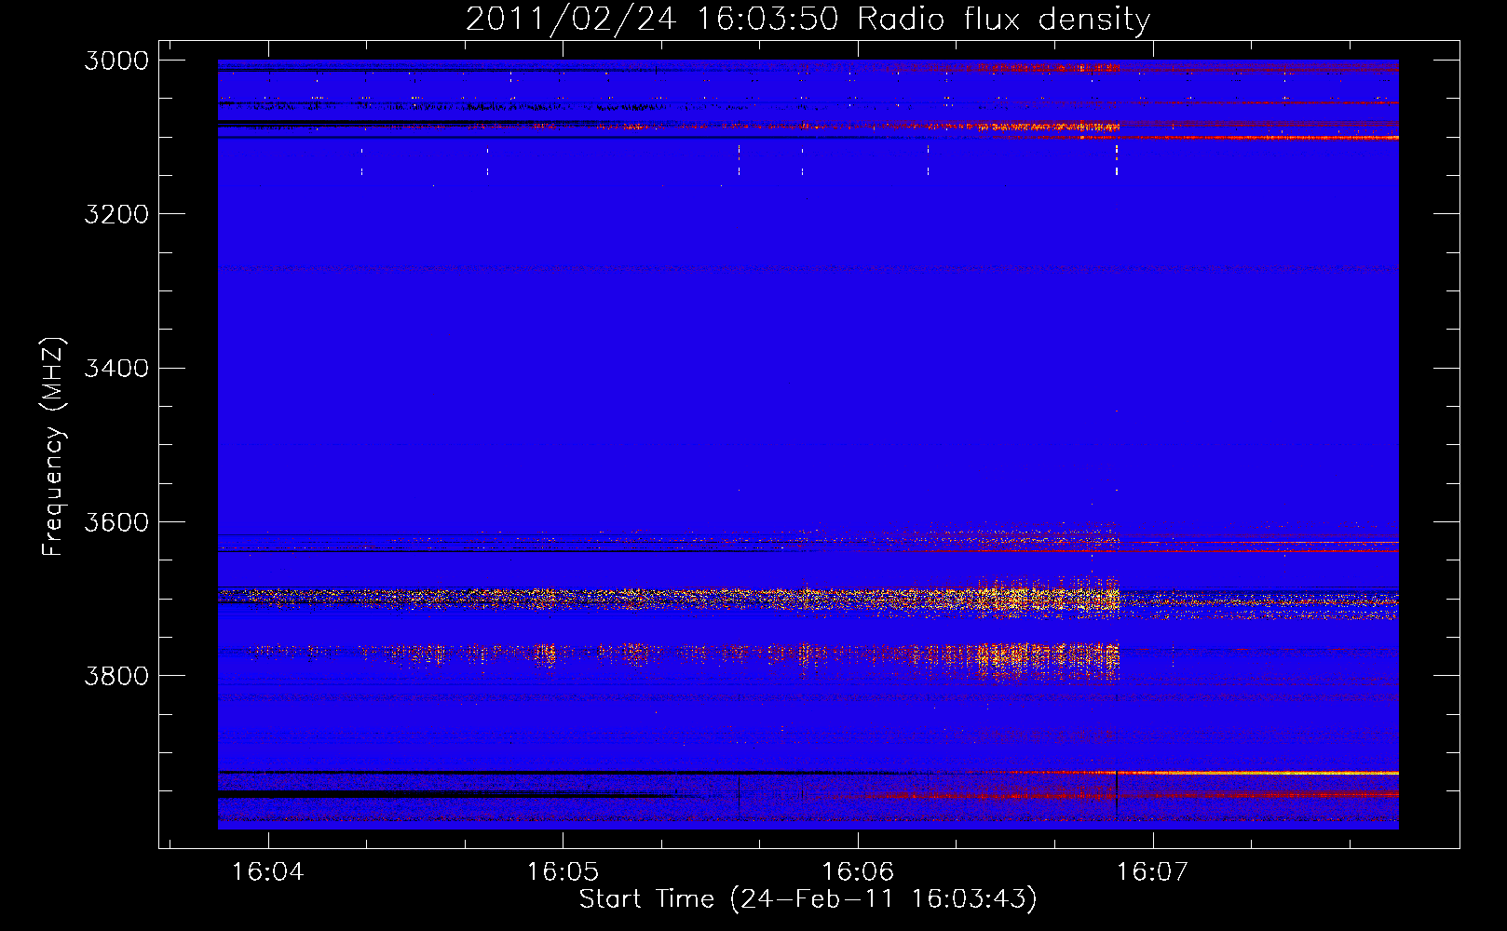Image resolution: width=1507 pixels, height=931 pixels.
Task: Click the 3600 frequency axis label
Action: pos(116,521)
